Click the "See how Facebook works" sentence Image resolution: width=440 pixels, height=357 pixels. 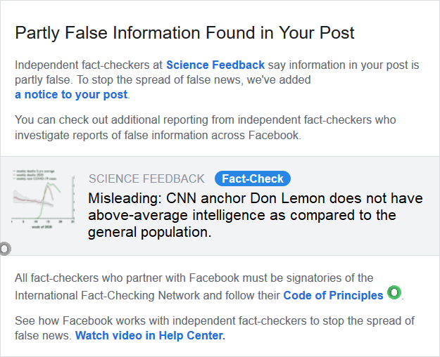click(x=211, y=321)
